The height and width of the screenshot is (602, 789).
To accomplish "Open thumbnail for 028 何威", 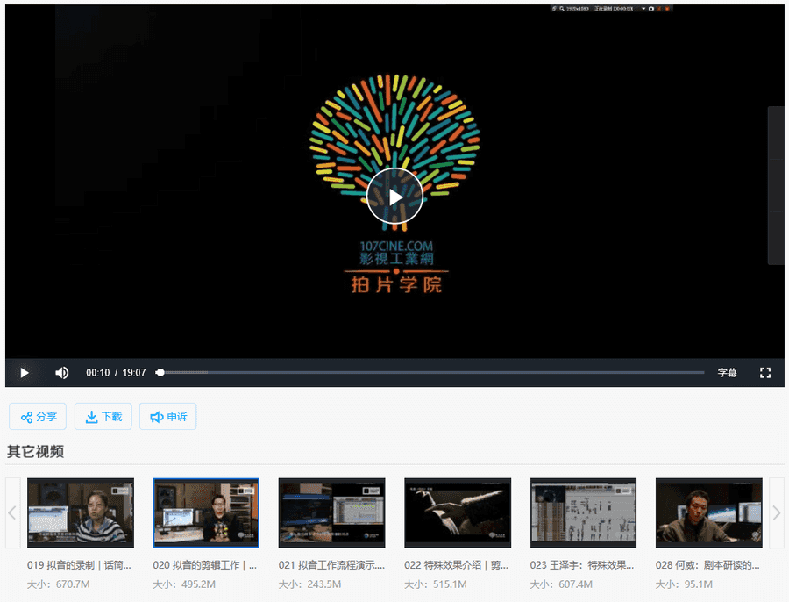I will [x=709, y=512].
